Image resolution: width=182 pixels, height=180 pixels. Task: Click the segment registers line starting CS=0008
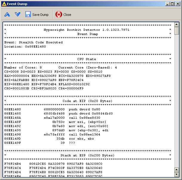pos(53,72)
